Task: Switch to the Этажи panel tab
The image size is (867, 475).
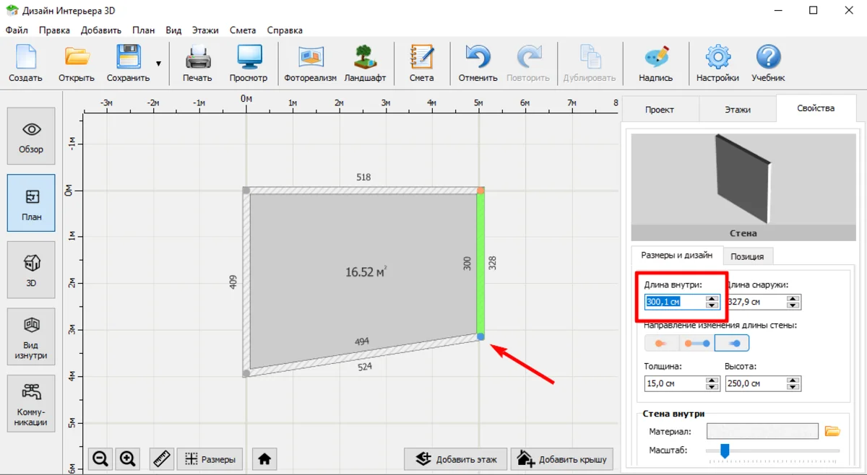Action: click(x=738, y=109)
